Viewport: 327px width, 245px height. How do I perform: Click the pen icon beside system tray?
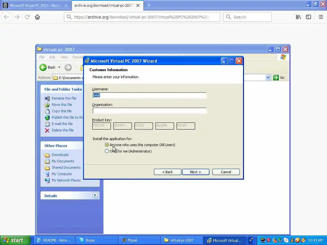tap(251, 240)
